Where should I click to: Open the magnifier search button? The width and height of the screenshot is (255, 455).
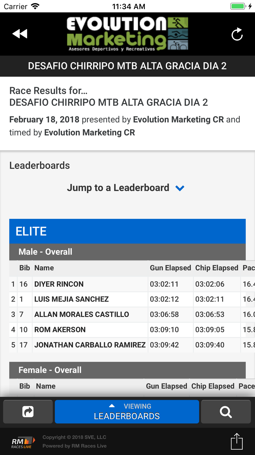tap(226, 412)
